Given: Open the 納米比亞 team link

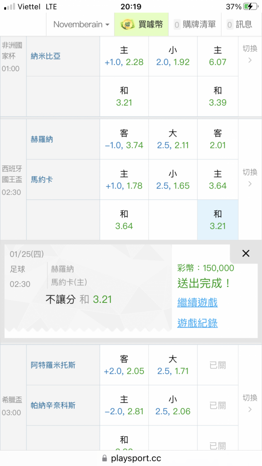Looking at the screenshot, I should point(46,56).
